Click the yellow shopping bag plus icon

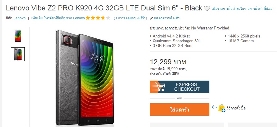coord(222,108)
